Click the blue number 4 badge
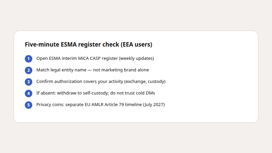Image resolution: width=272 pixels, height=153 pixels. coord(29,93)
